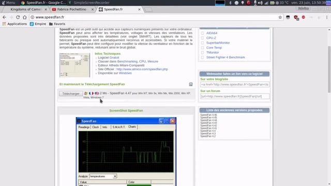This screenshot has width=331, height=186.
Task: Click the save icon beside Téléchargement heading
Action: [x=191, y=84]
